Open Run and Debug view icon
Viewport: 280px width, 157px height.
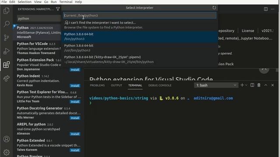7,51
